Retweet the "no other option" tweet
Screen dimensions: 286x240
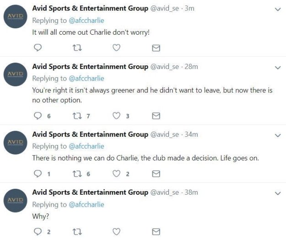(x=77, y=116)
